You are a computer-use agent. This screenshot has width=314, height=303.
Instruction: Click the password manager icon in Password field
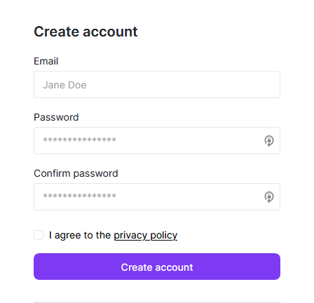click(269, 141)
